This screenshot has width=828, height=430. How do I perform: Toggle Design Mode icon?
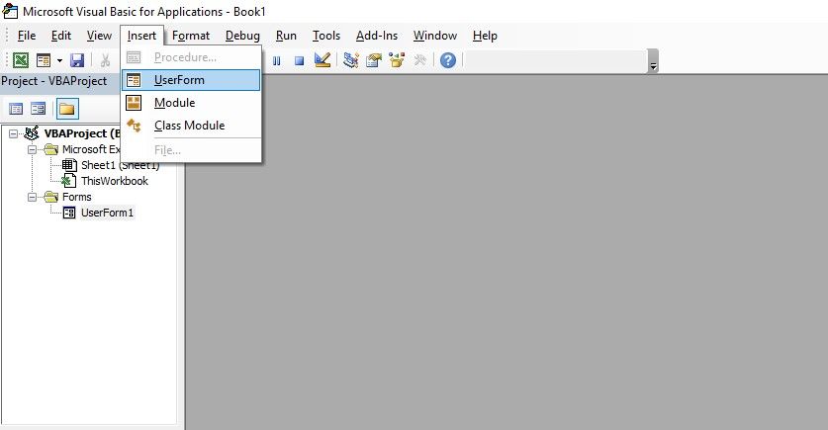tap(322, 60)
